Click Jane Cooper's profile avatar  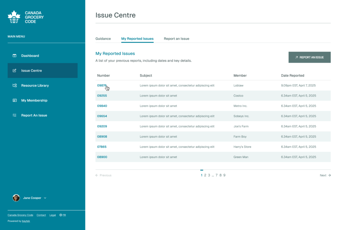pyautogui.click(x=16, y=198)
